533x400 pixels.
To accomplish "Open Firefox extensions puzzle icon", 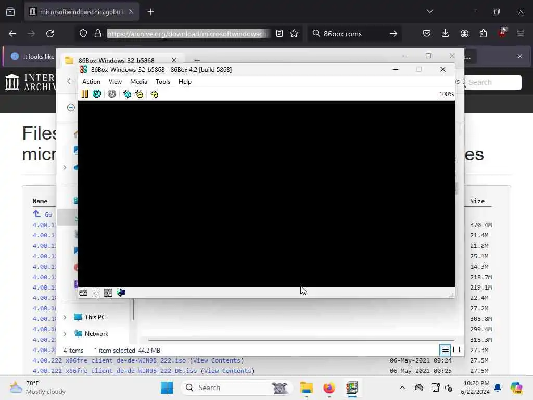I will [x=483, y=33].
